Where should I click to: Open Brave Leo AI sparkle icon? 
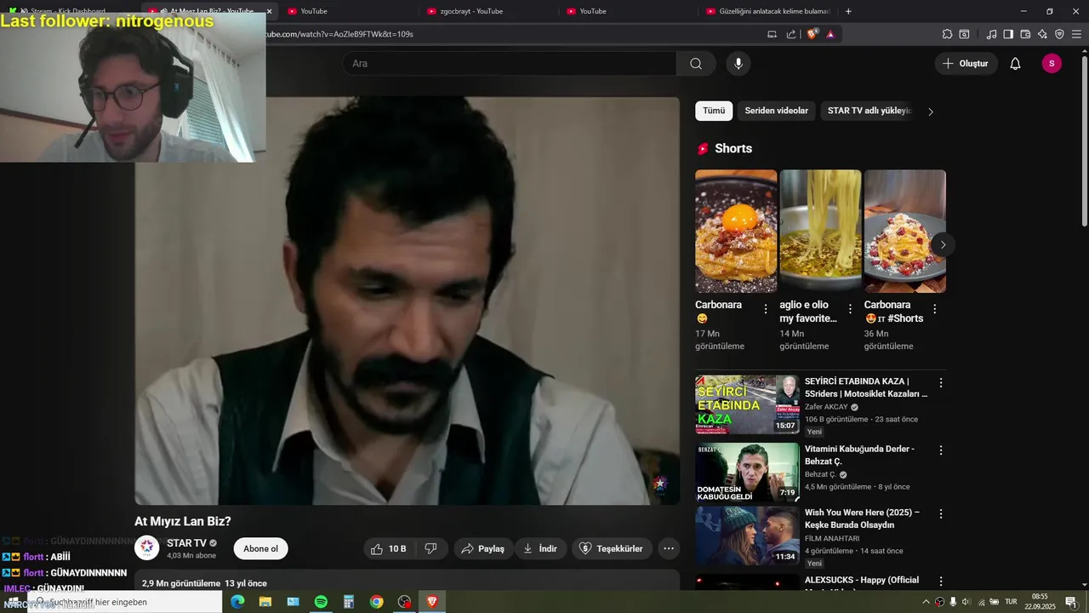[x=1042, y=34]
